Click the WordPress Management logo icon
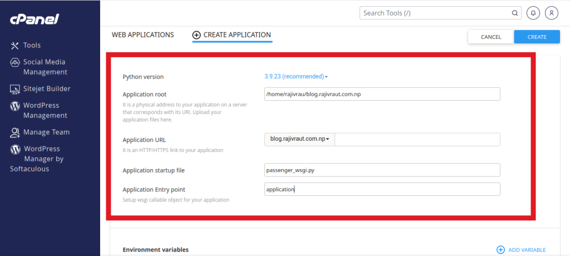Screen dimensions: 570x256 pos(15,106)
